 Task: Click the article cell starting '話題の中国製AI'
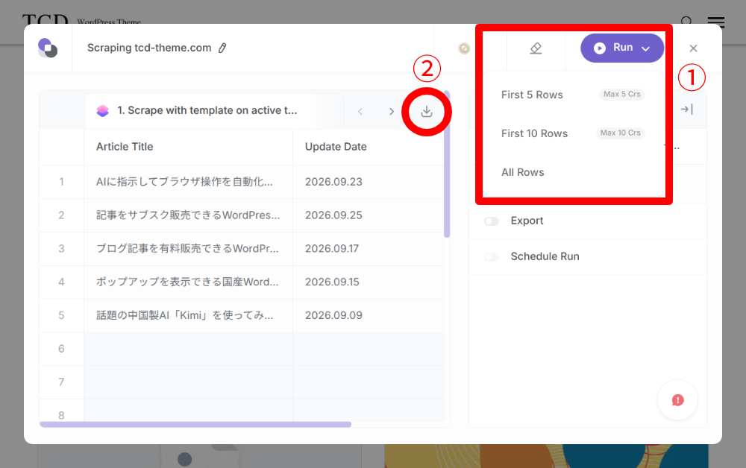click(x=189, y=315)
